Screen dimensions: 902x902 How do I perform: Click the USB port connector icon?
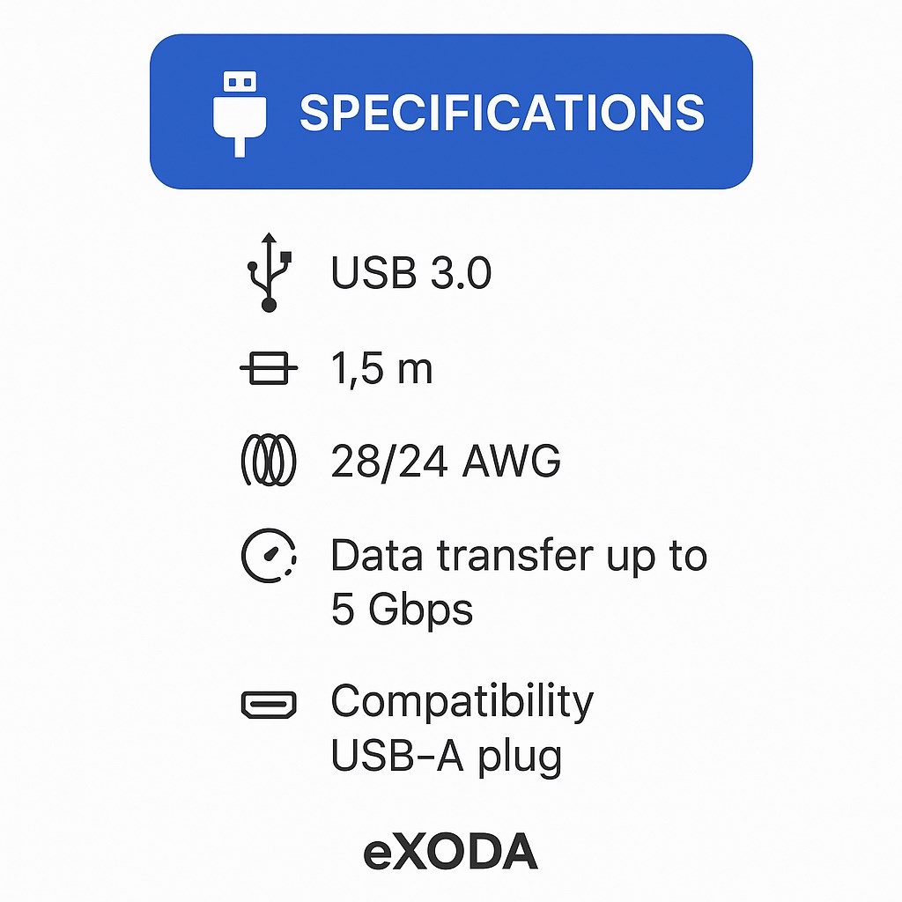269,704
